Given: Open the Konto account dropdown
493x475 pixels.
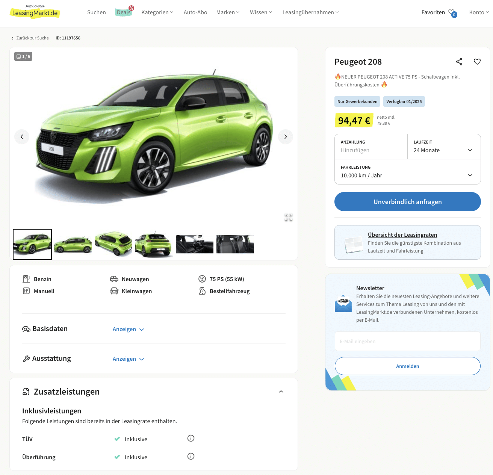Looking at the screenshot, I should (479, 12).
